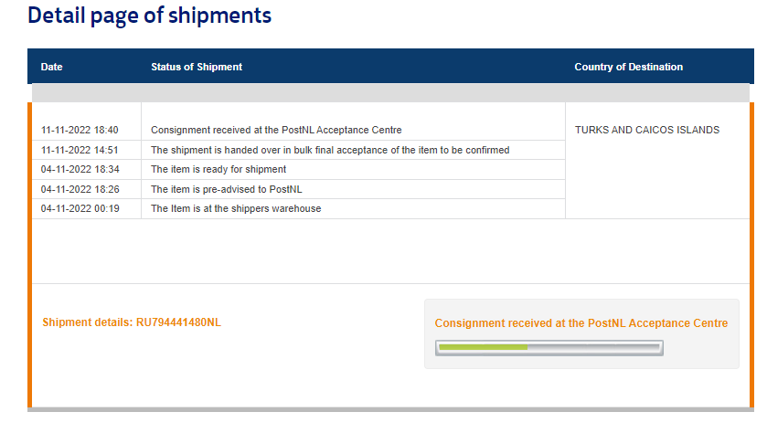The image size is (767, 433).
Task: Click the shipment details number RU794441480NL
Action: tap(178, 322)
